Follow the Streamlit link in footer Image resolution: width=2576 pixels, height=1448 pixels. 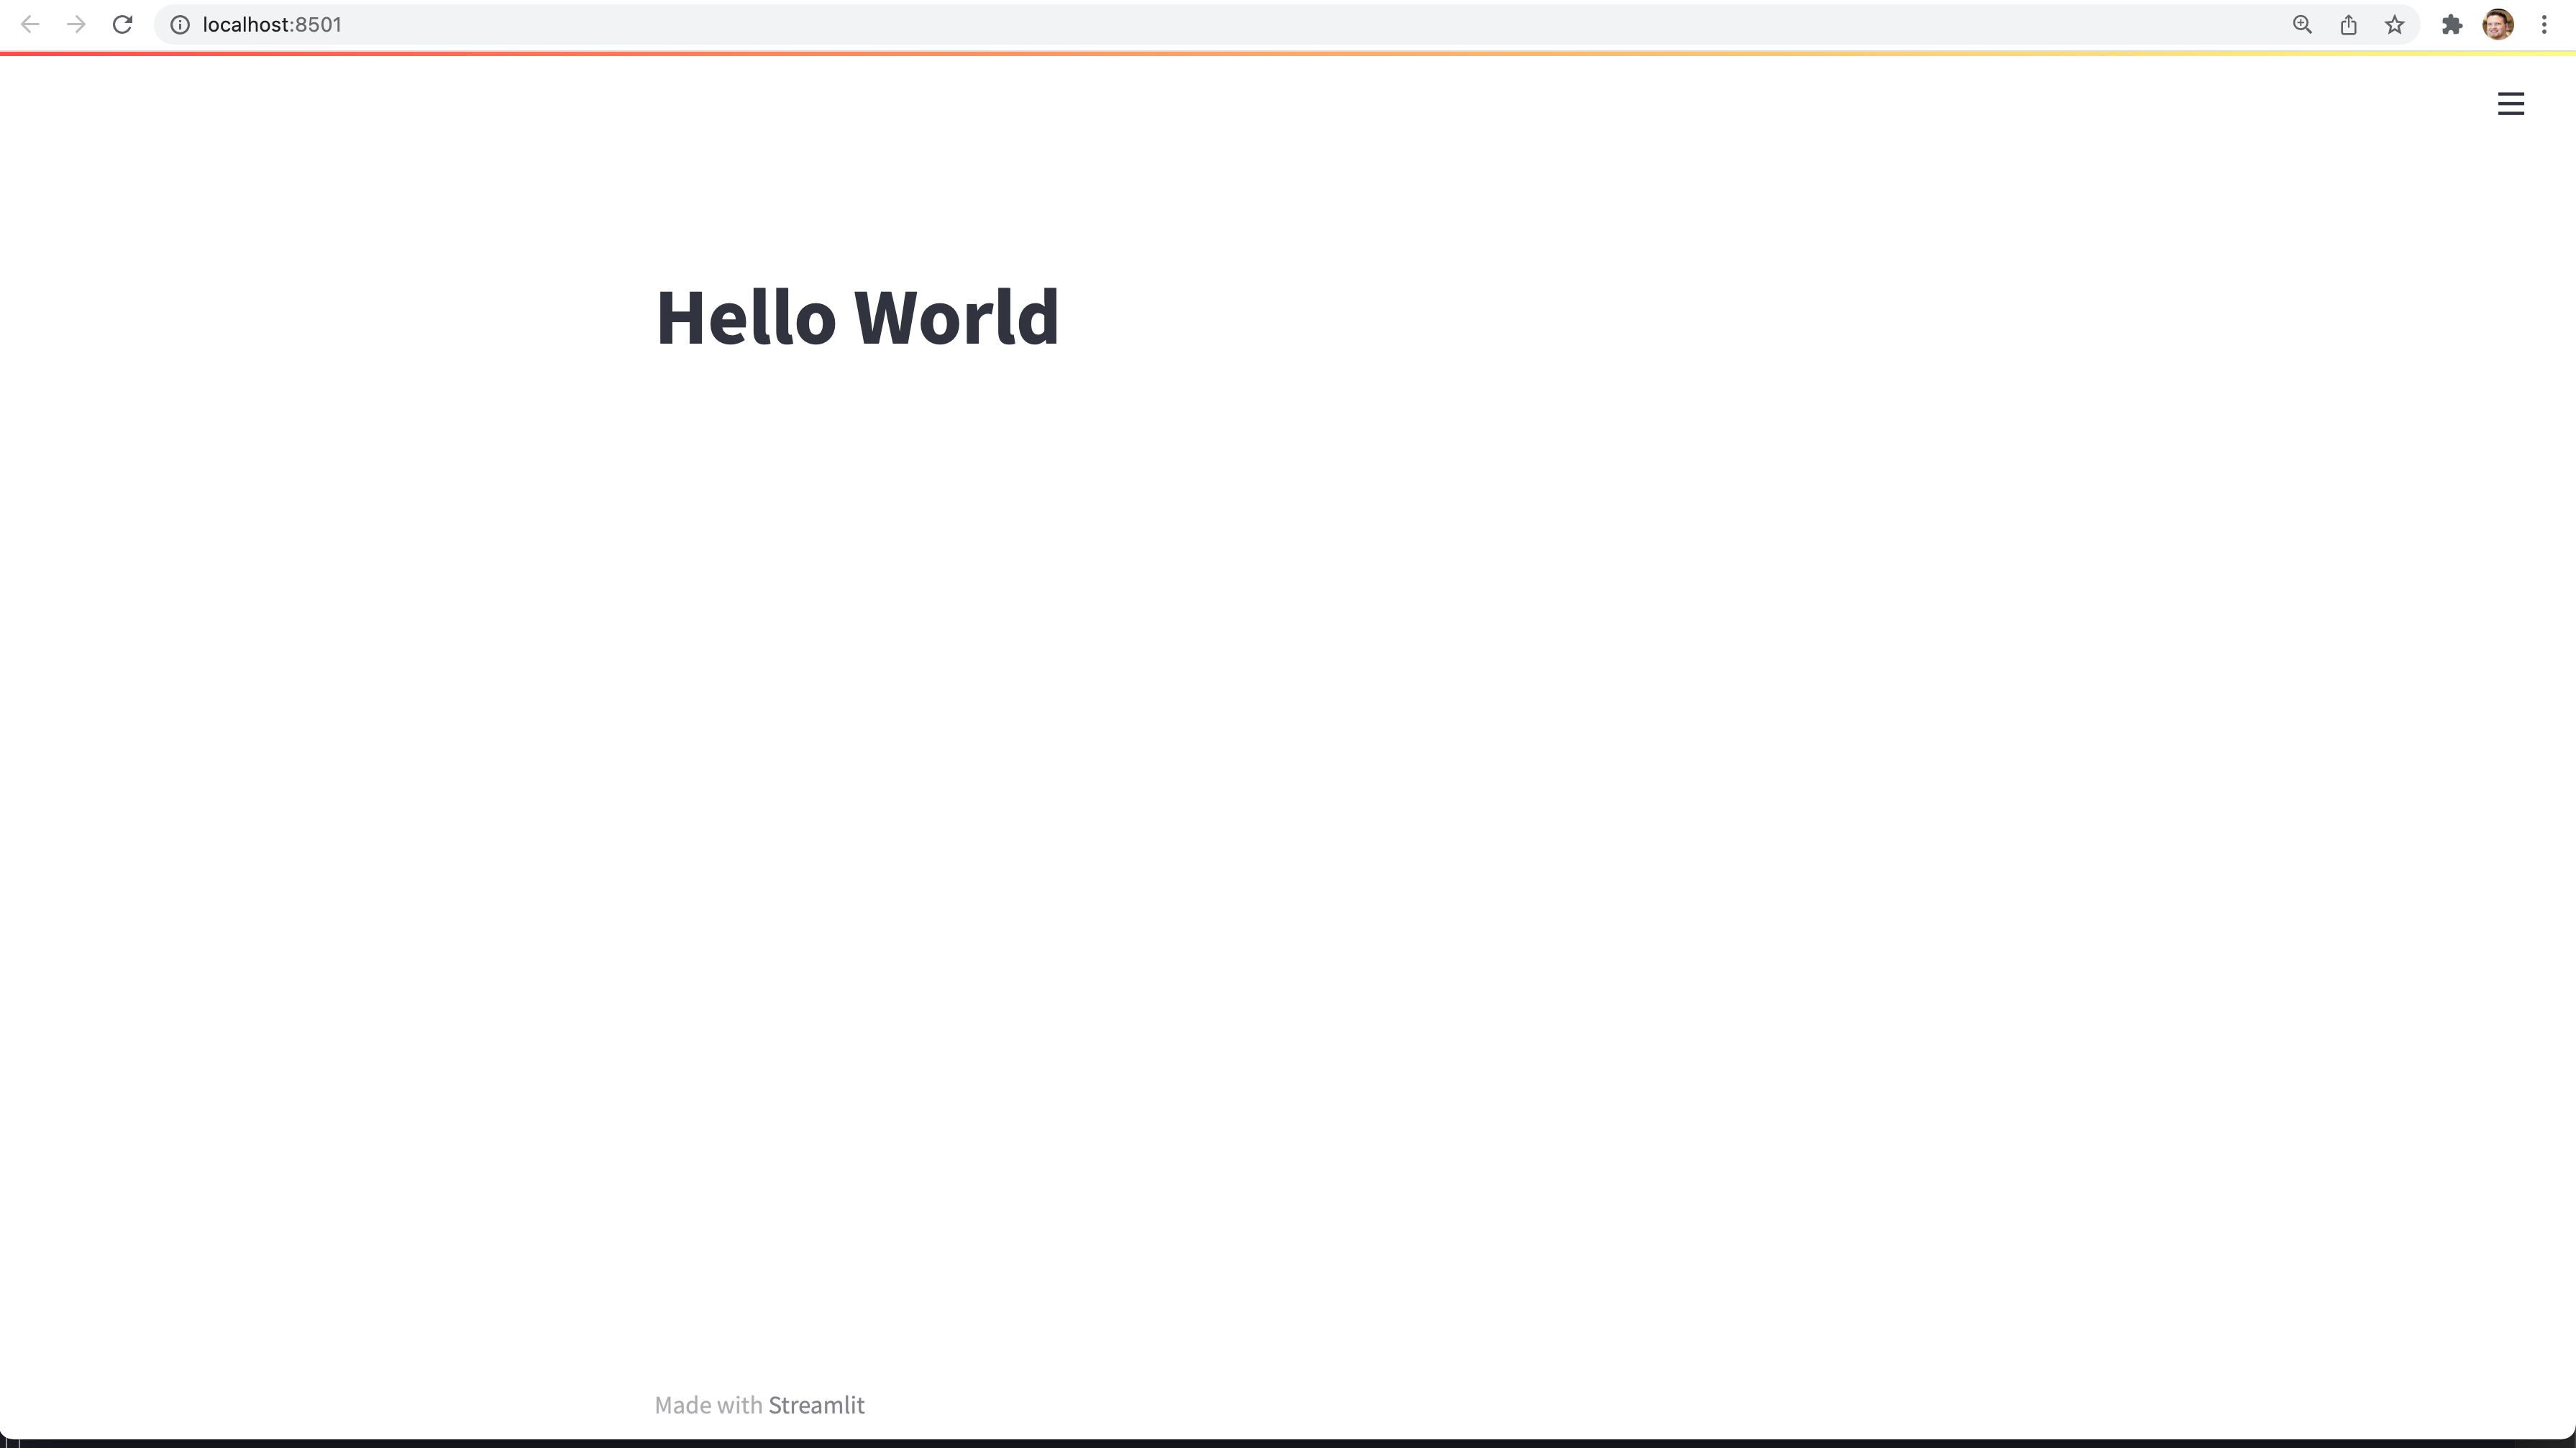pyautogui.click(x=816, y=1405)
